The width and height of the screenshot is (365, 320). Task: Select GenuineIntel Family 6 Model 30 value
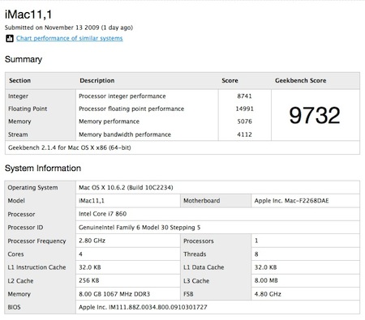point(140,228)
